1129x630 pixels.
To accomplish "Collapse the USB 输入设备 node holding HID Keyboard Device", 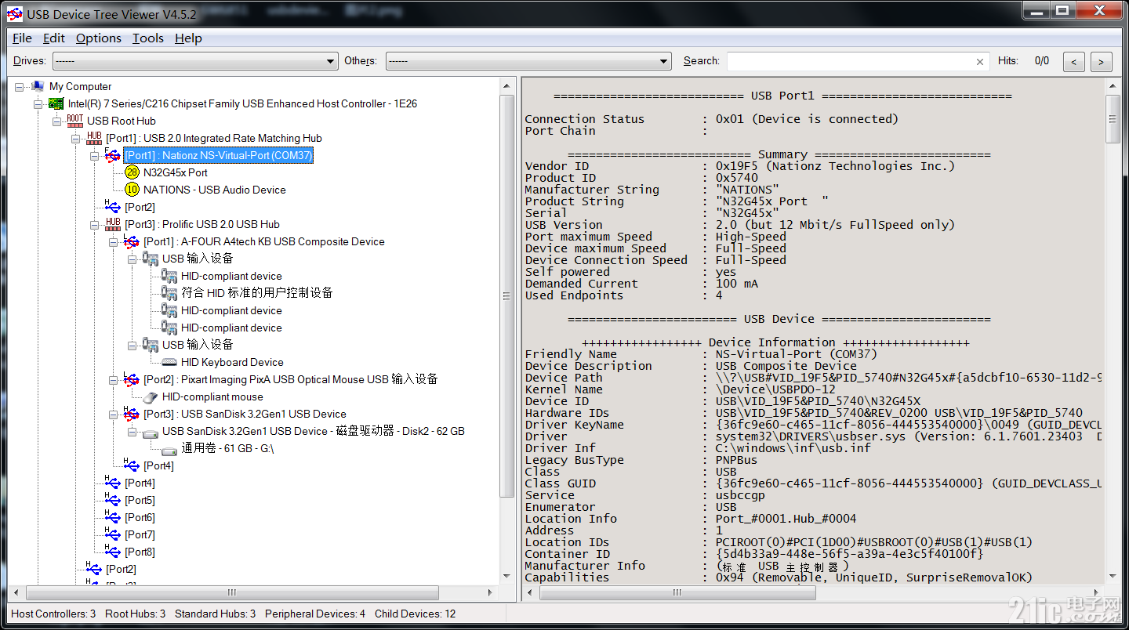I will (132, 346).
